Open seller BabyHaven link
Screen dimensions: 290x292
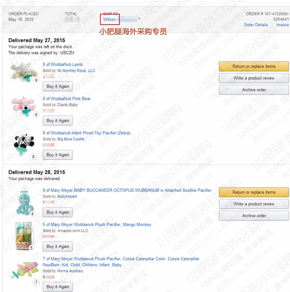coord(67,197)
